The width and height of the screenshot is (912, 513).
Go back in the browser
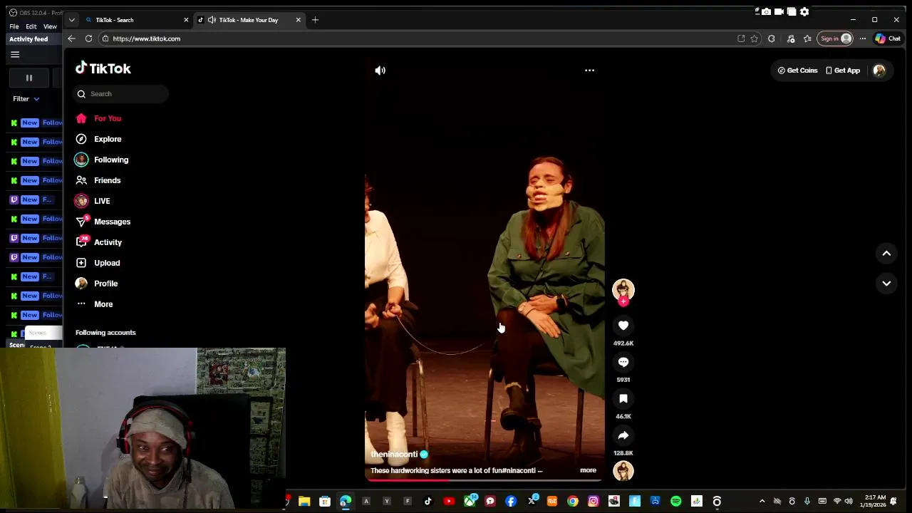[x=71, y=38]
